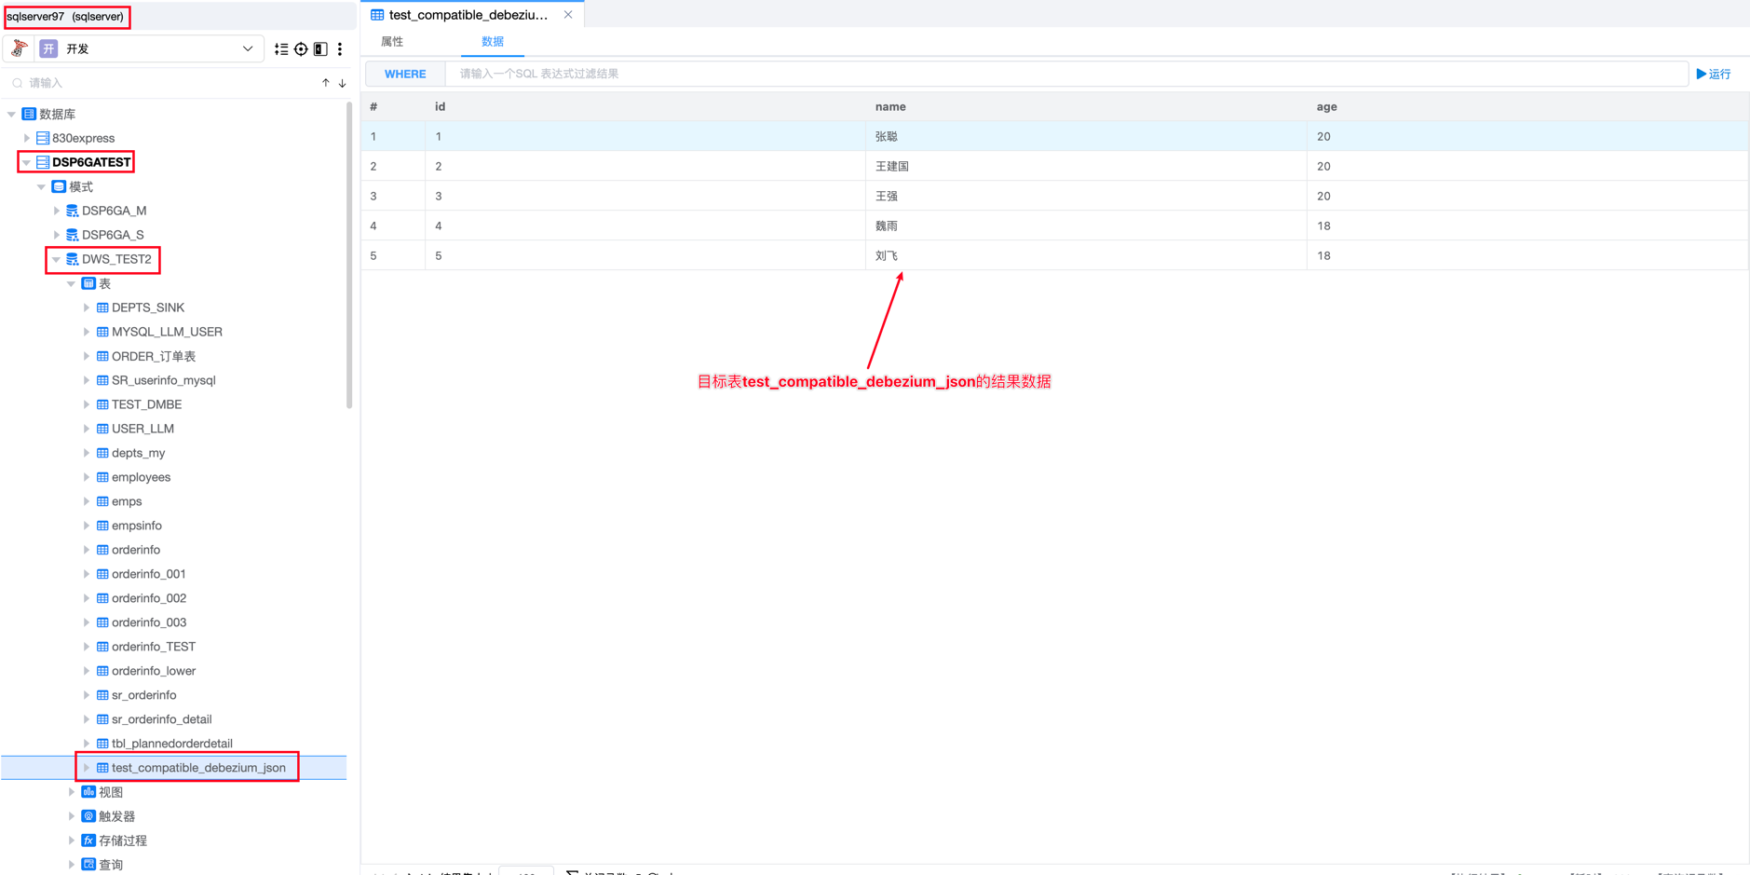Click the previous-match up arrow in search

click(x=325, y=82)
